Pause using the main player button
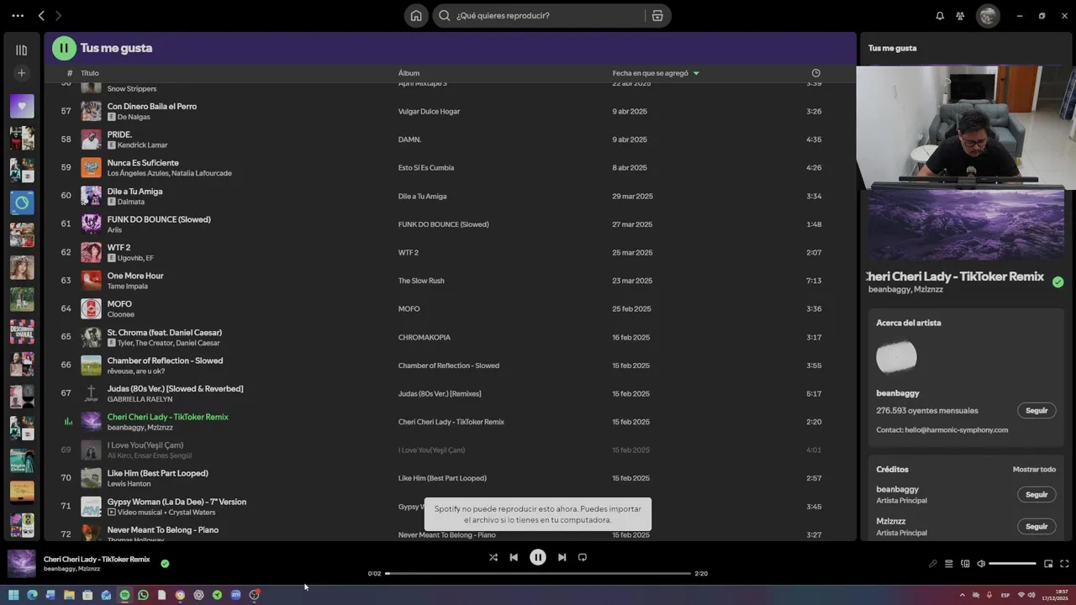Image resolution: width=1076 pixels, height=605 pixels. [x=538, y=557]
